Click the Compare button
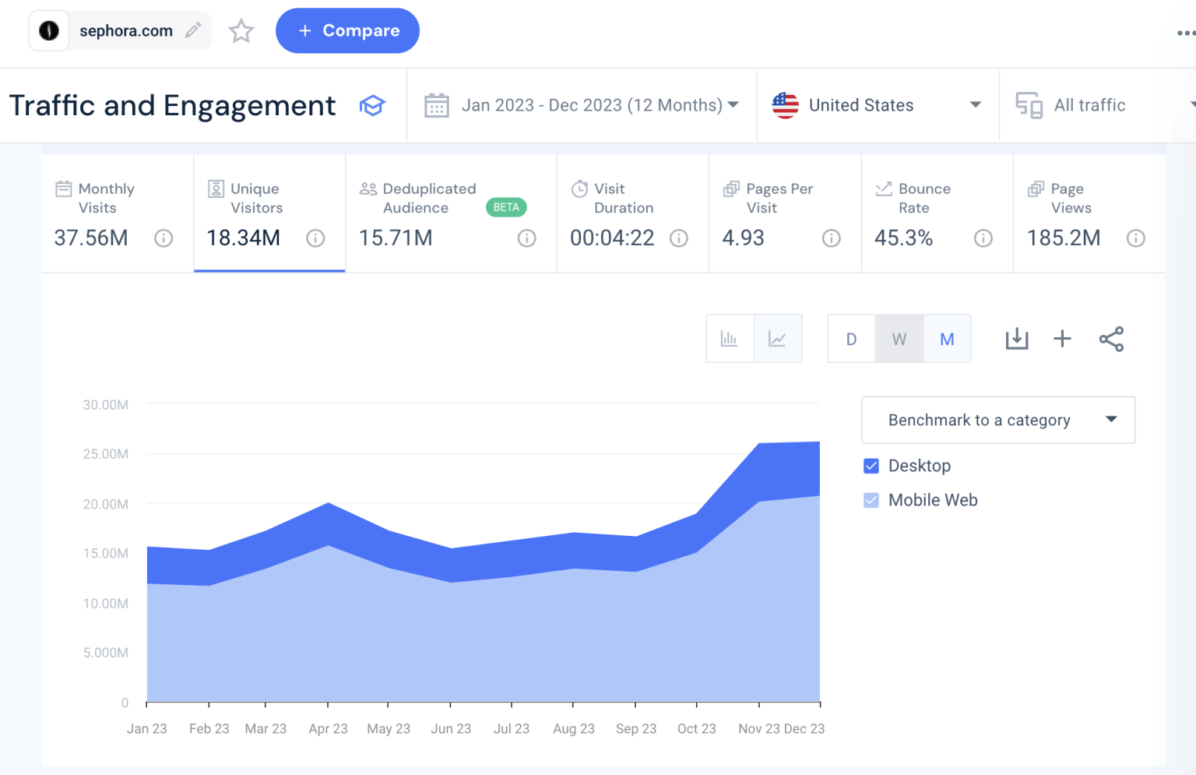The image size is (1196, 775). pos(347,30)
